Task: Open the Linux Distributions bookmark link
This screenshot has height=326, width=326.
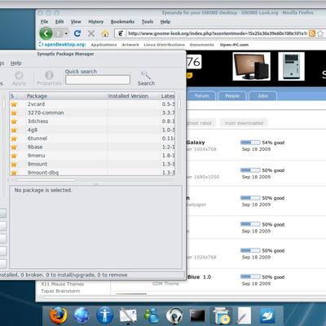Action: (x=164, y=45)
